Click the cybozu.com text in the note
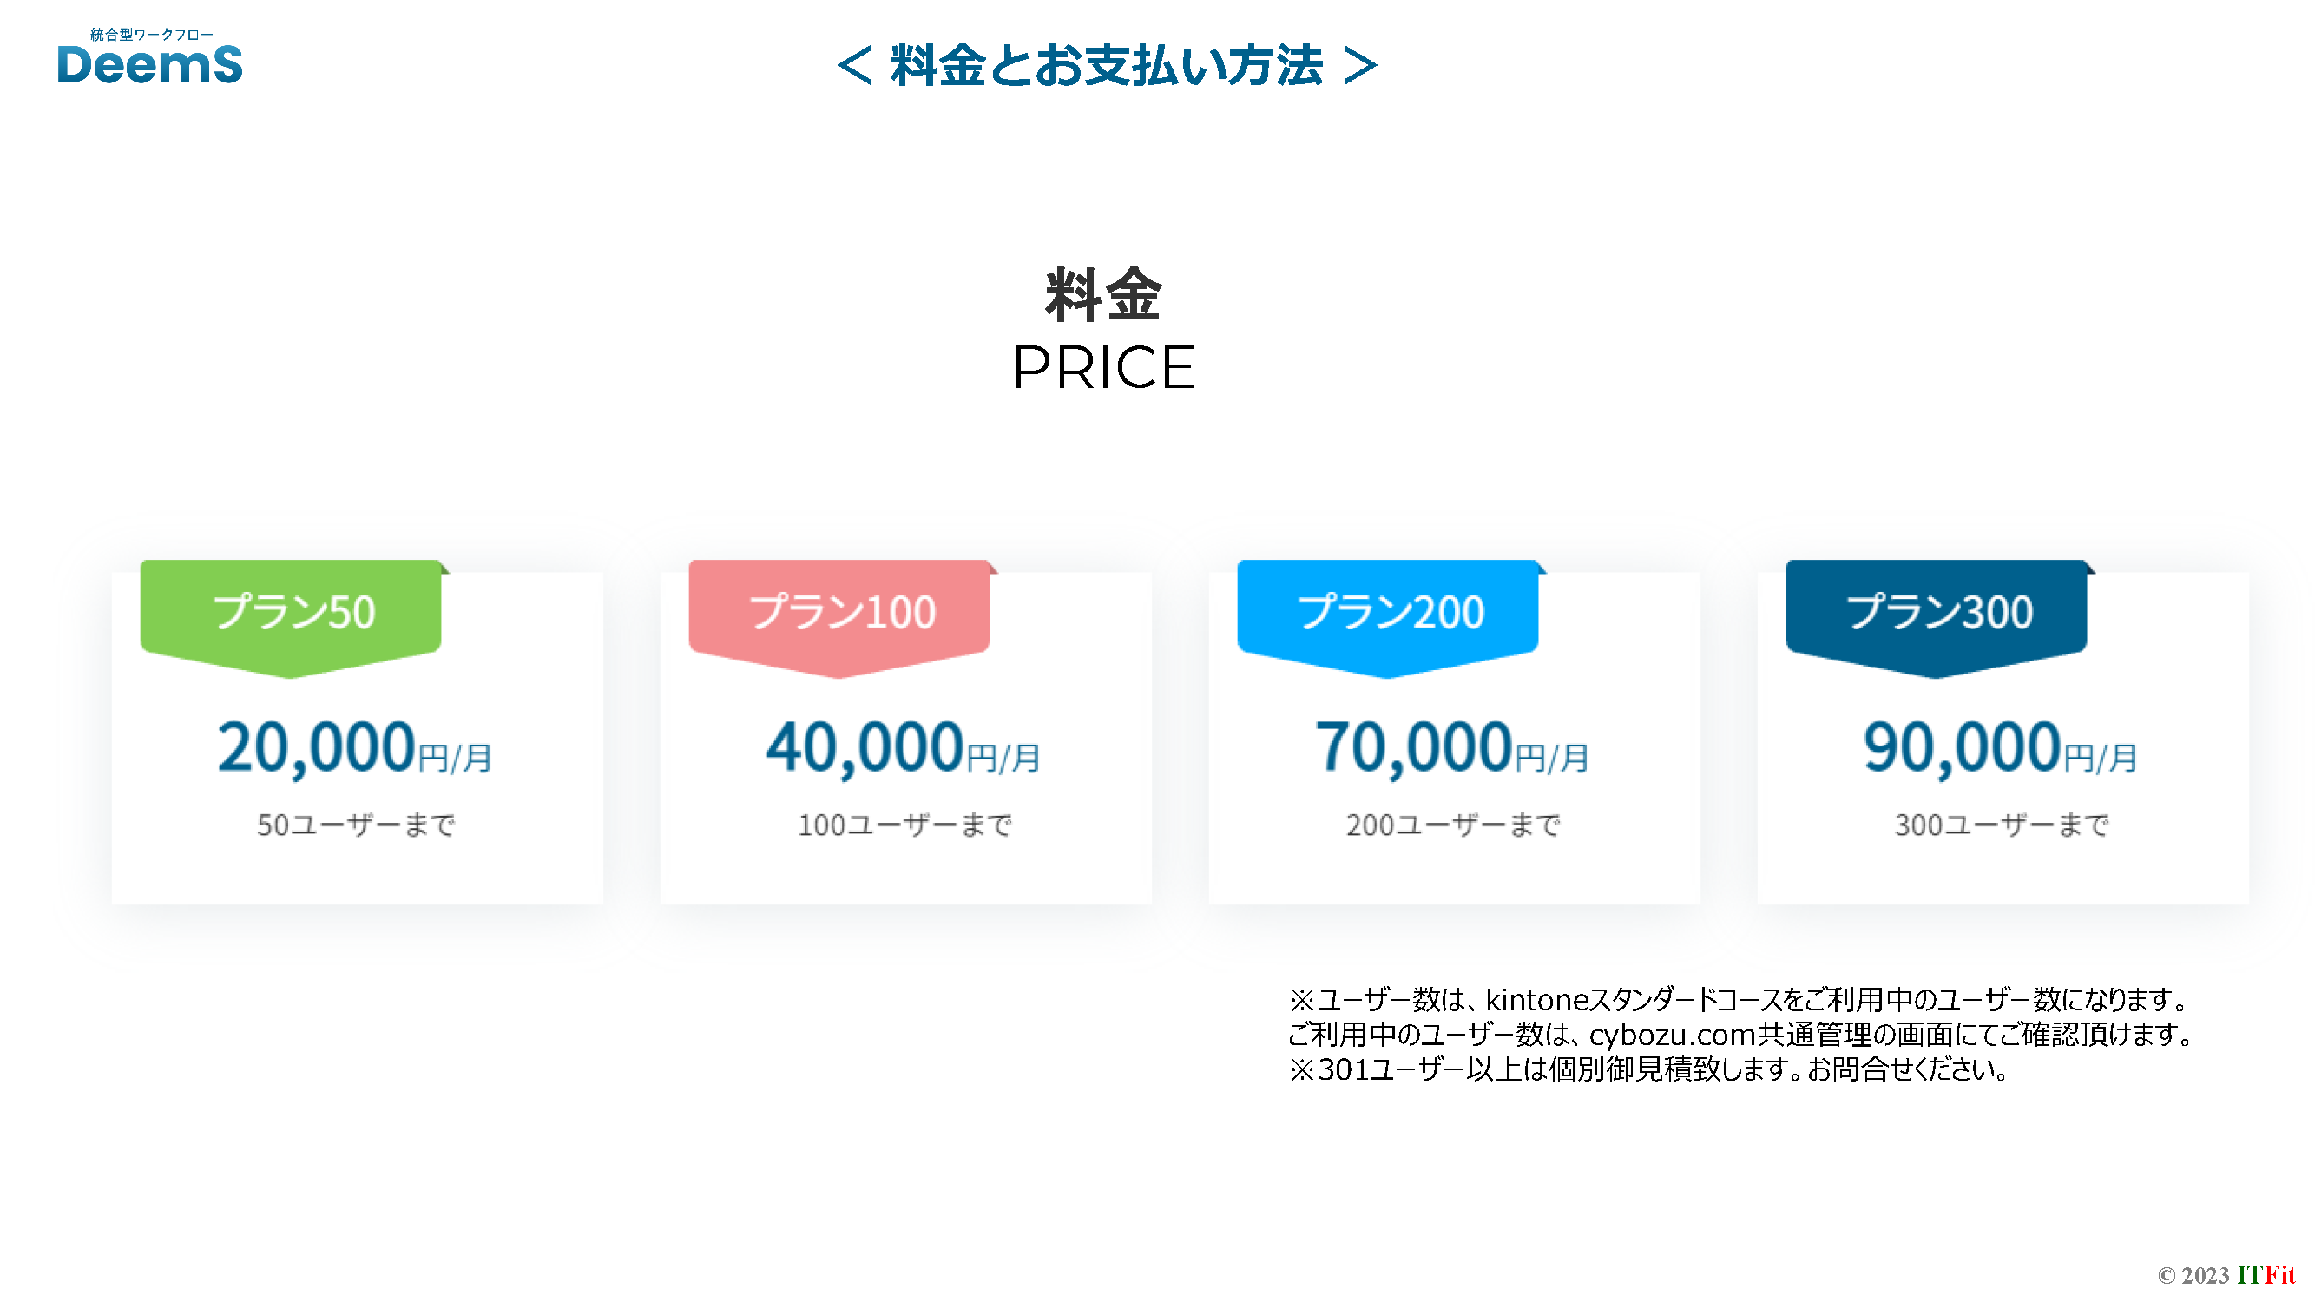Viewport: 2315px width, 1302px height. (x=1672, y=1036)
